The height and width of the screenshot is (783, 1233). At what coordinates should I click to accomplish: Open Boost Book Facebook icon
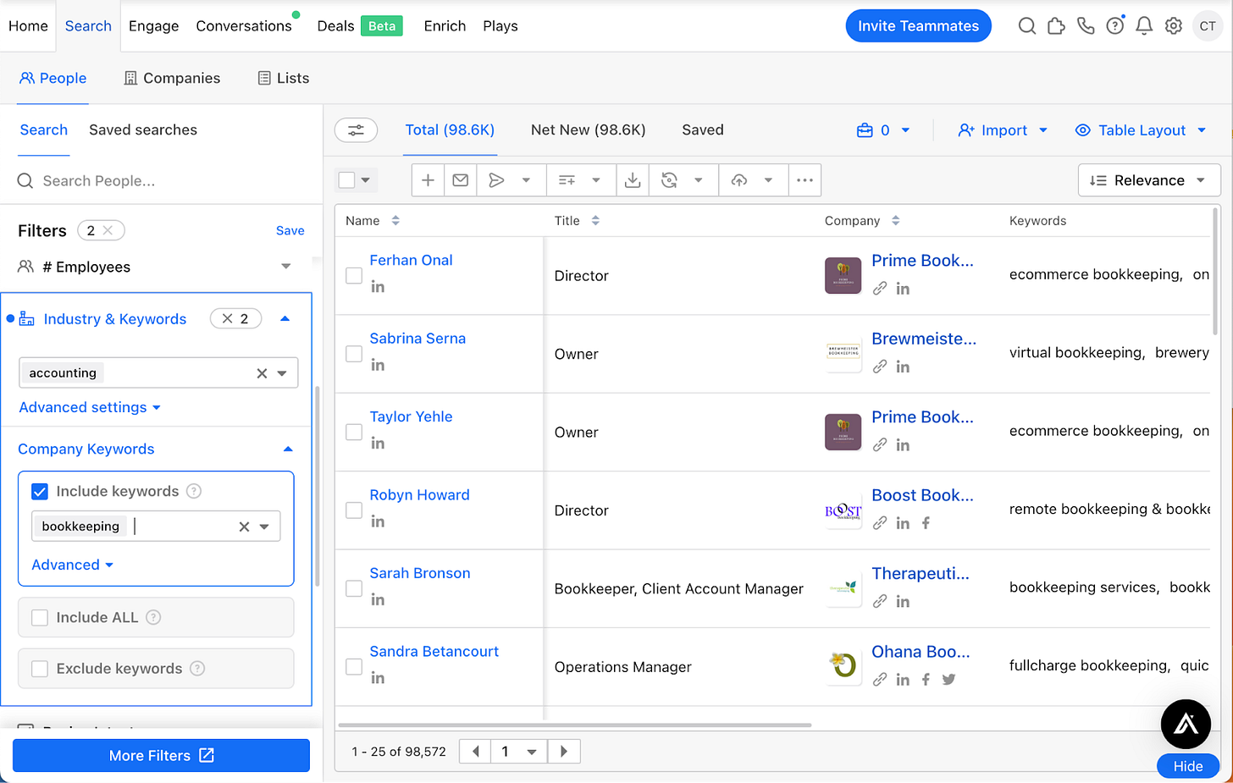(926, 523)
